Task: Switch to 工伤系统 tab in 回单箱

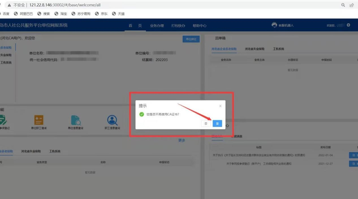Action: point(278,49)
